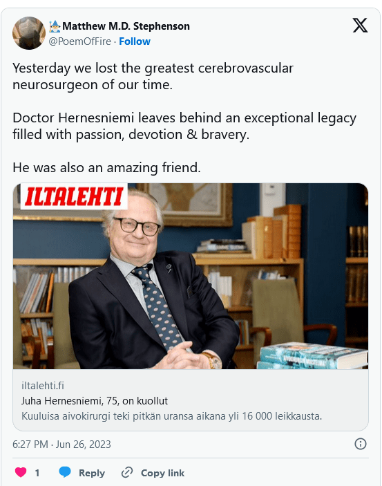Click the ILTALEHTI logo on the image
This screenshot has height=486, width=382.
click(x=74, y=196)
